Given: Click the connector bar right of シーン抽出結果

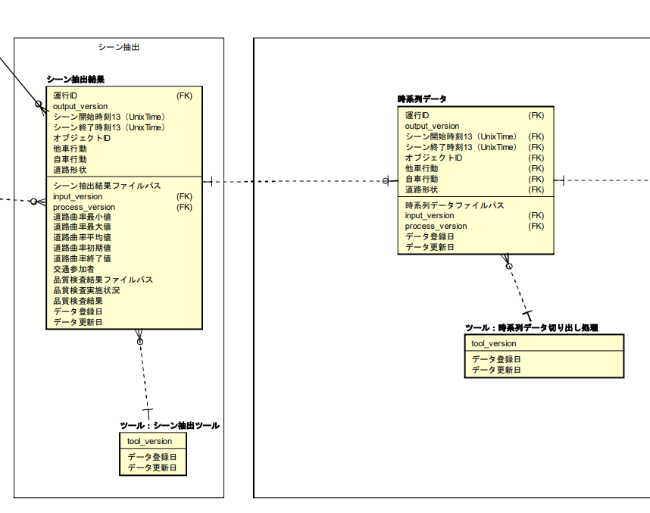Looking at the screenshot, I should coord(211,180).
